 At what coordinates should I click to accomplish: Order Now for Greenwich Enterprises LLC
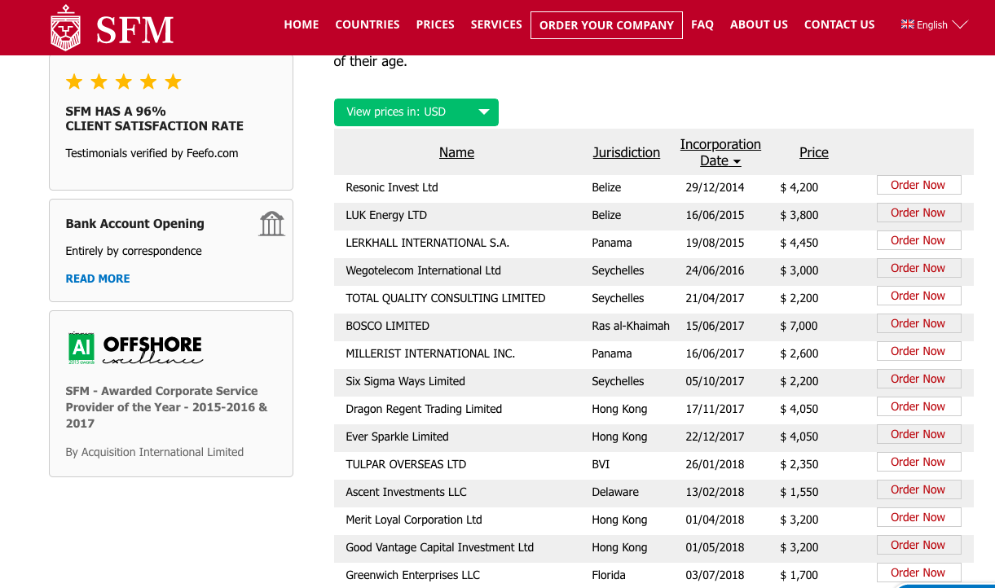tap(918, 573)
